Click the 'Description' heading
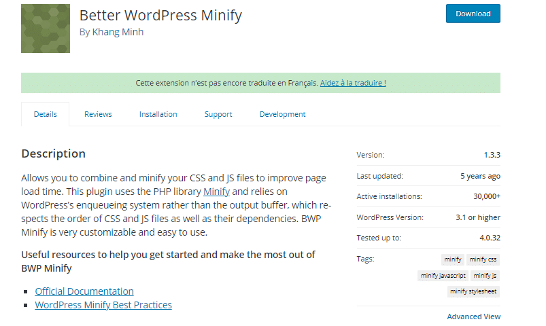Viewport: 546px width, 326px height. pos(53,153)
